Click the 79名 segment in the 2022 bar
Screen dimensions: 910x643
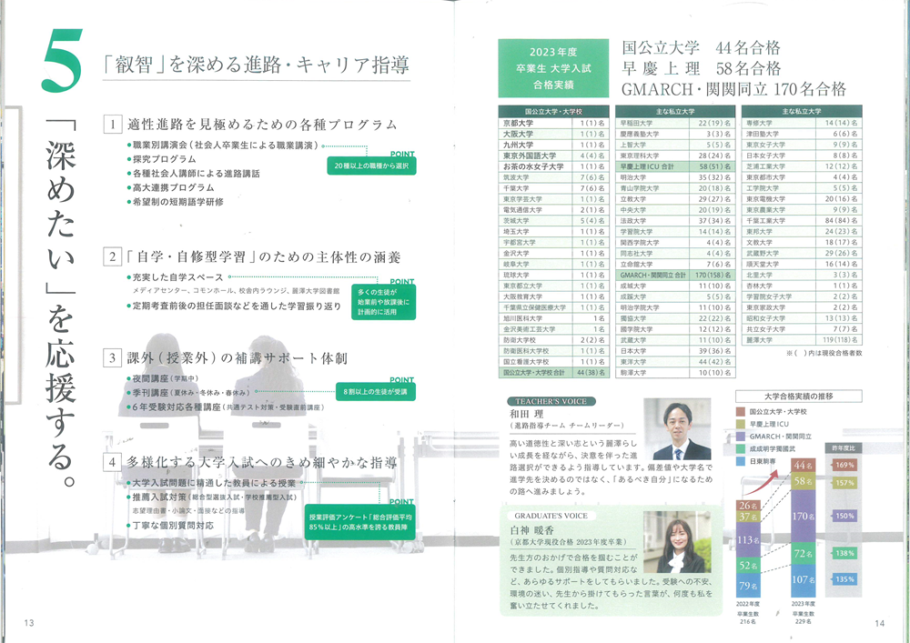[x=748, y=585]
